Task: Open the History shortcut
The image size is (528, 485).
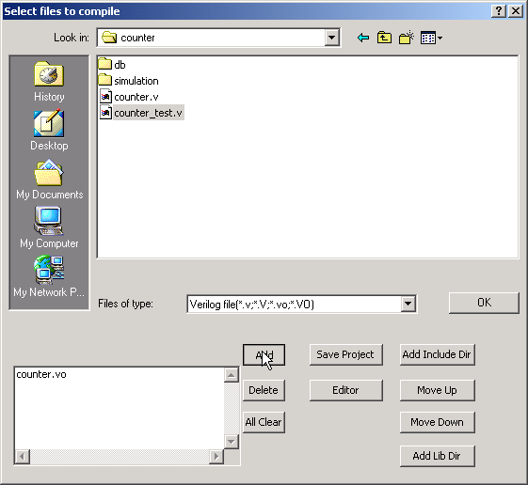Action: click(x=49, y=82)
